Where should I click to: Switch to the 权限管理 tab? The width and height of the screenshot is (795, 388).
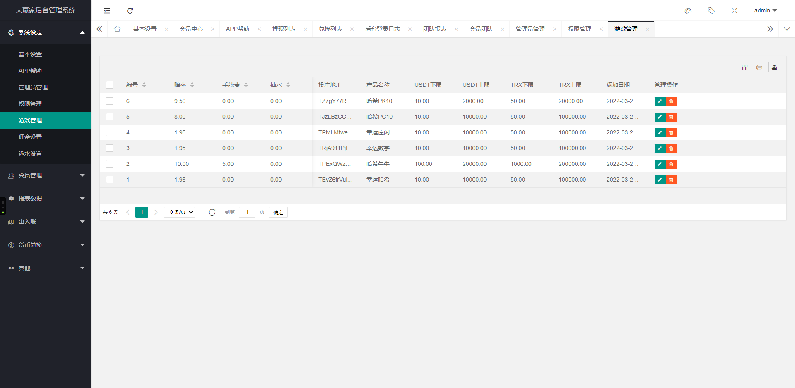(580, 29)
